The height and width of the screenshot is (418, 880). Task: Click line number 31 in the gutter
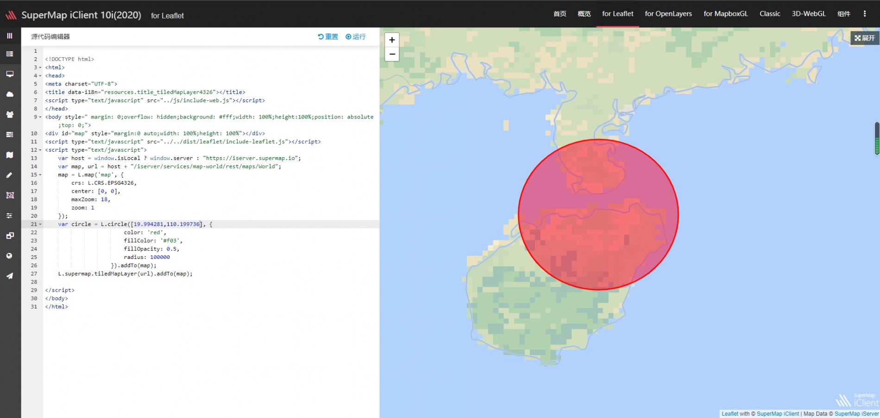click(x=34, y=307)
